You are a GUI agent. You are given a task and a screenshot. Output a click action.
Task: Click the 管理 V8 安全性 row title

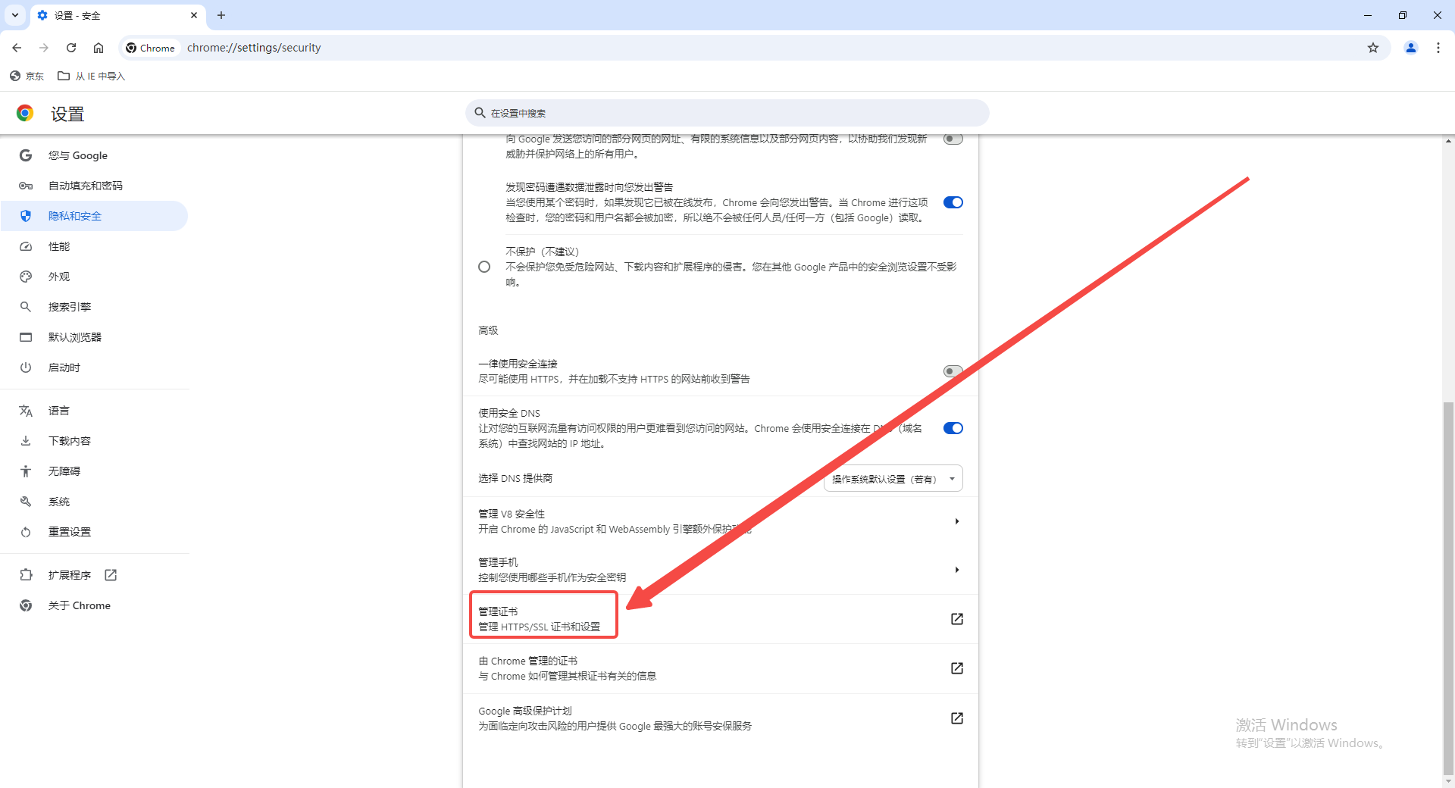[512, 514]
